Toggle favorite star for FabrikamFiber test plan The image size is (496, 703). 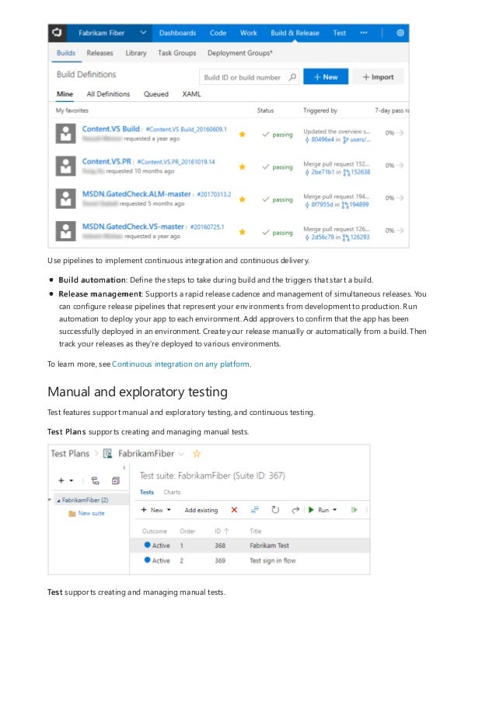click(x=197, y=454)
